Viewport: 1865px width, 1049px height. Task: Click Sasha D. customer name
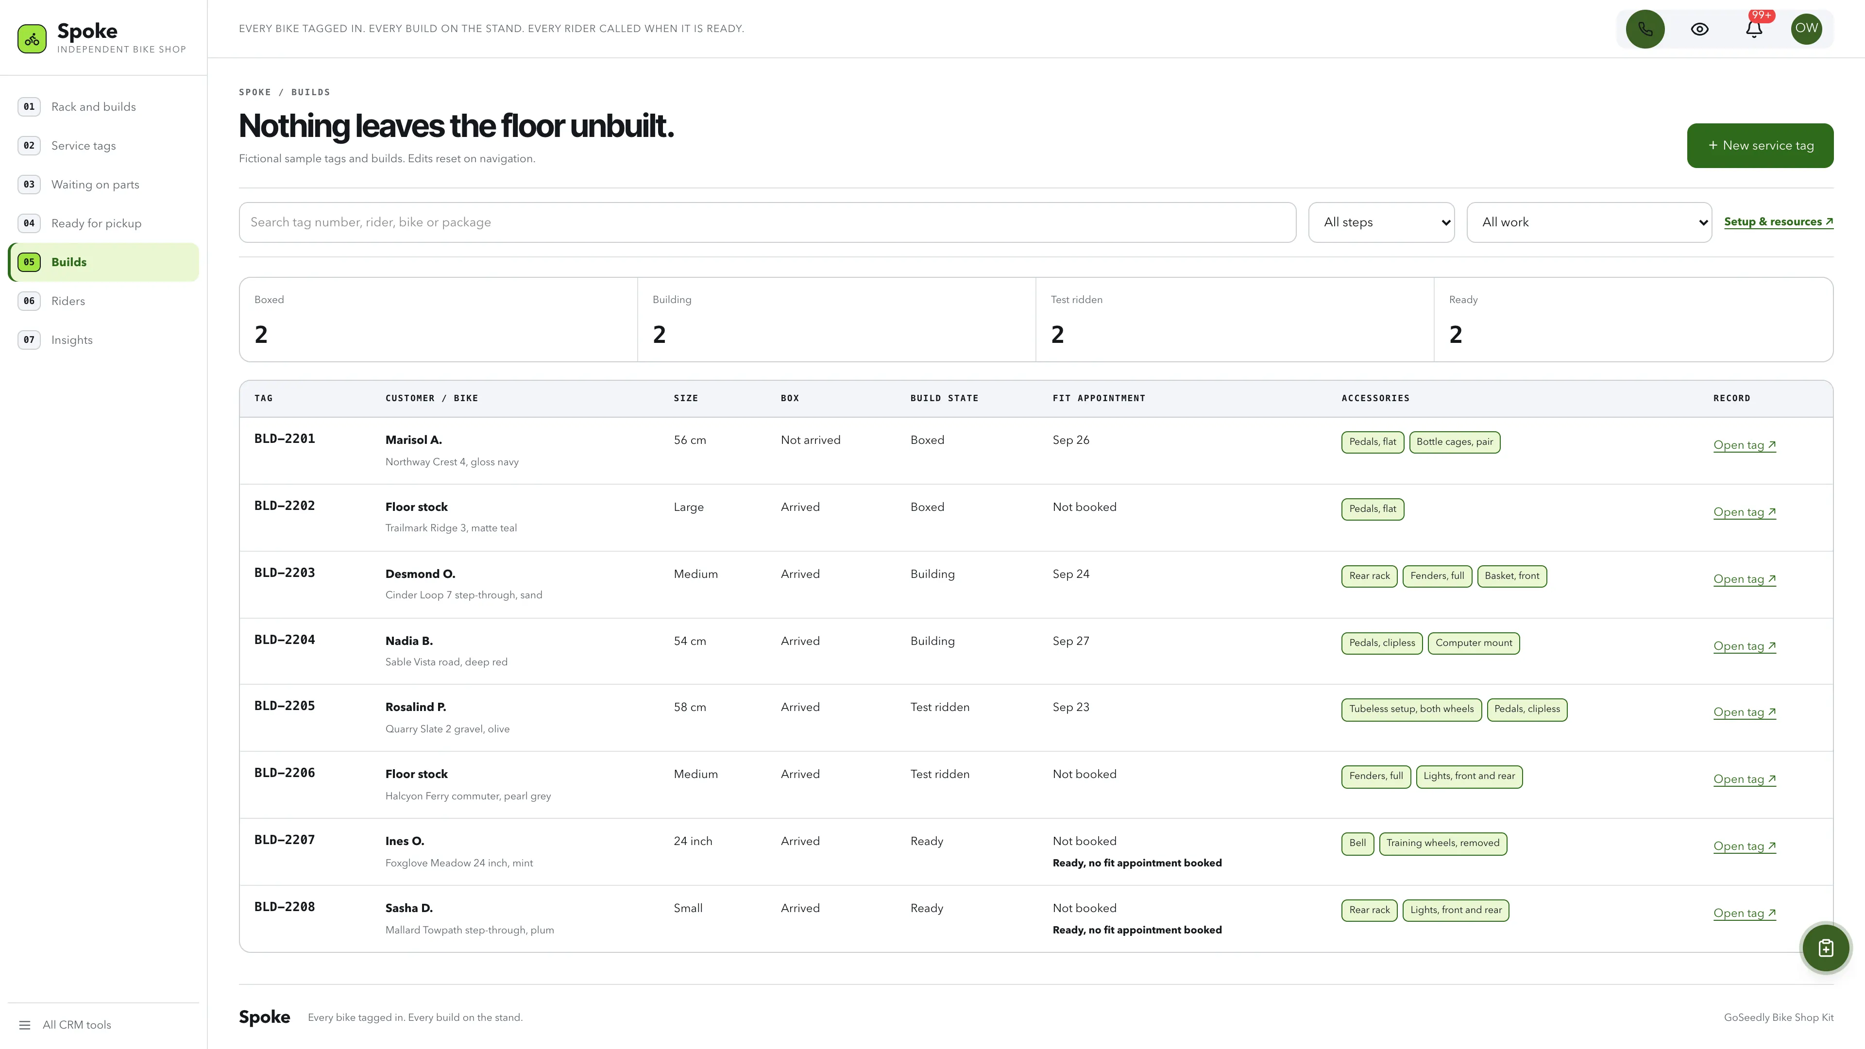point(409,908)
